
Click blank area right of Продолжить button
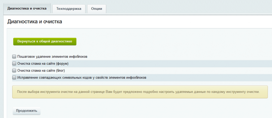coord(133,111)
